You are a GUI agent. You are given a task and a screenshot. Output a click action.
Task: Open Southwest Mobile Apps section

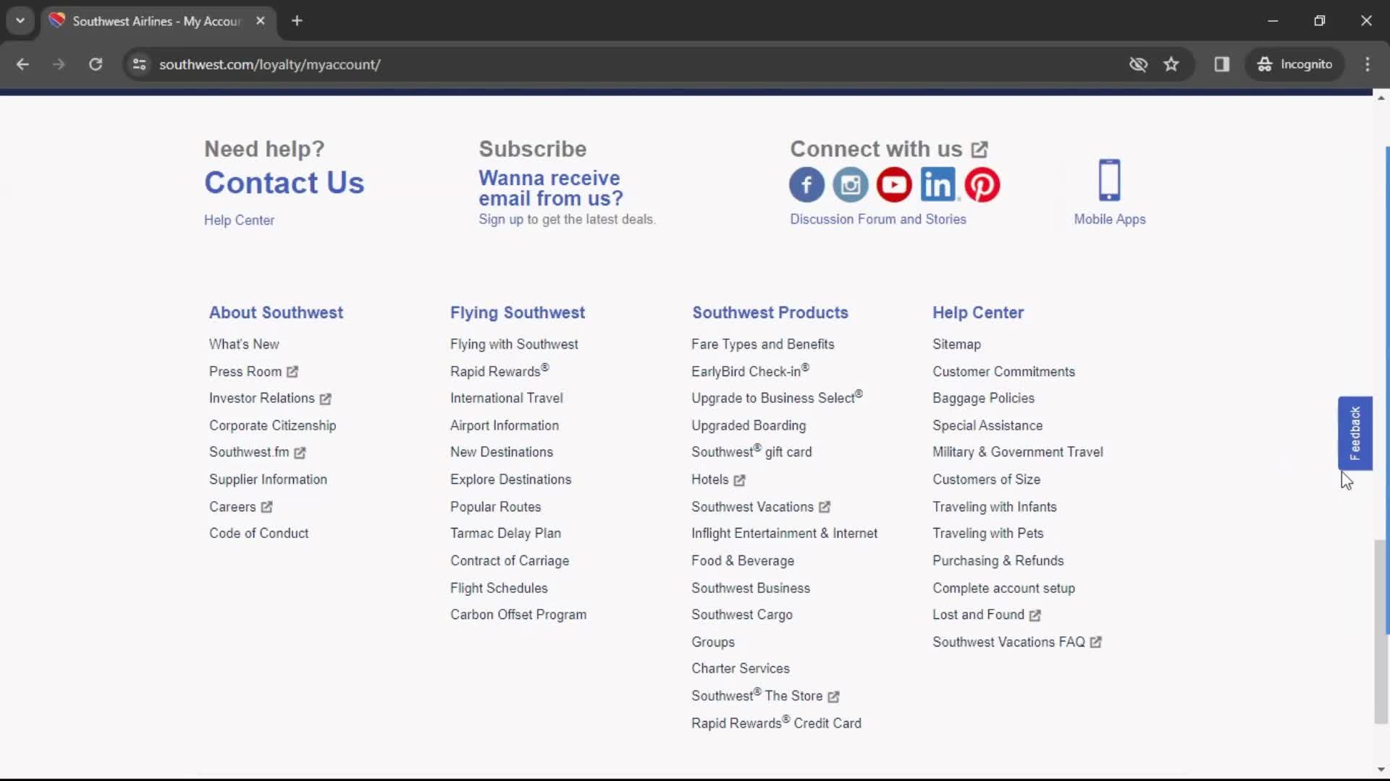click(x=1109, y=192)
